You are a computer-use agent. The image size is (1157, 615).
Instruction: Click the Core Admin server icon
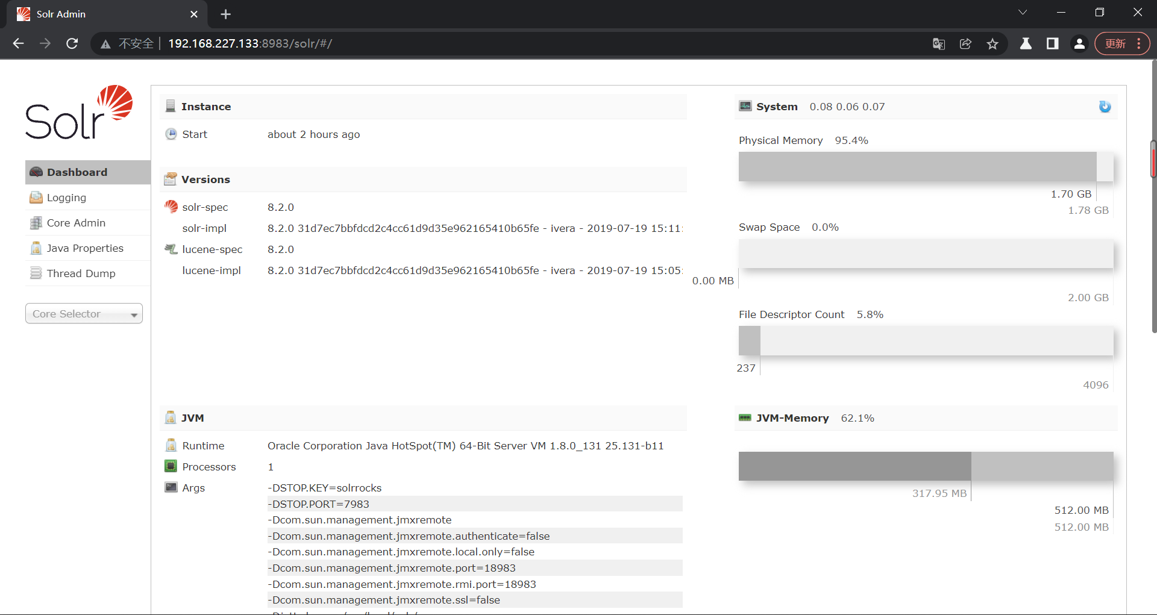click(36, 223)
